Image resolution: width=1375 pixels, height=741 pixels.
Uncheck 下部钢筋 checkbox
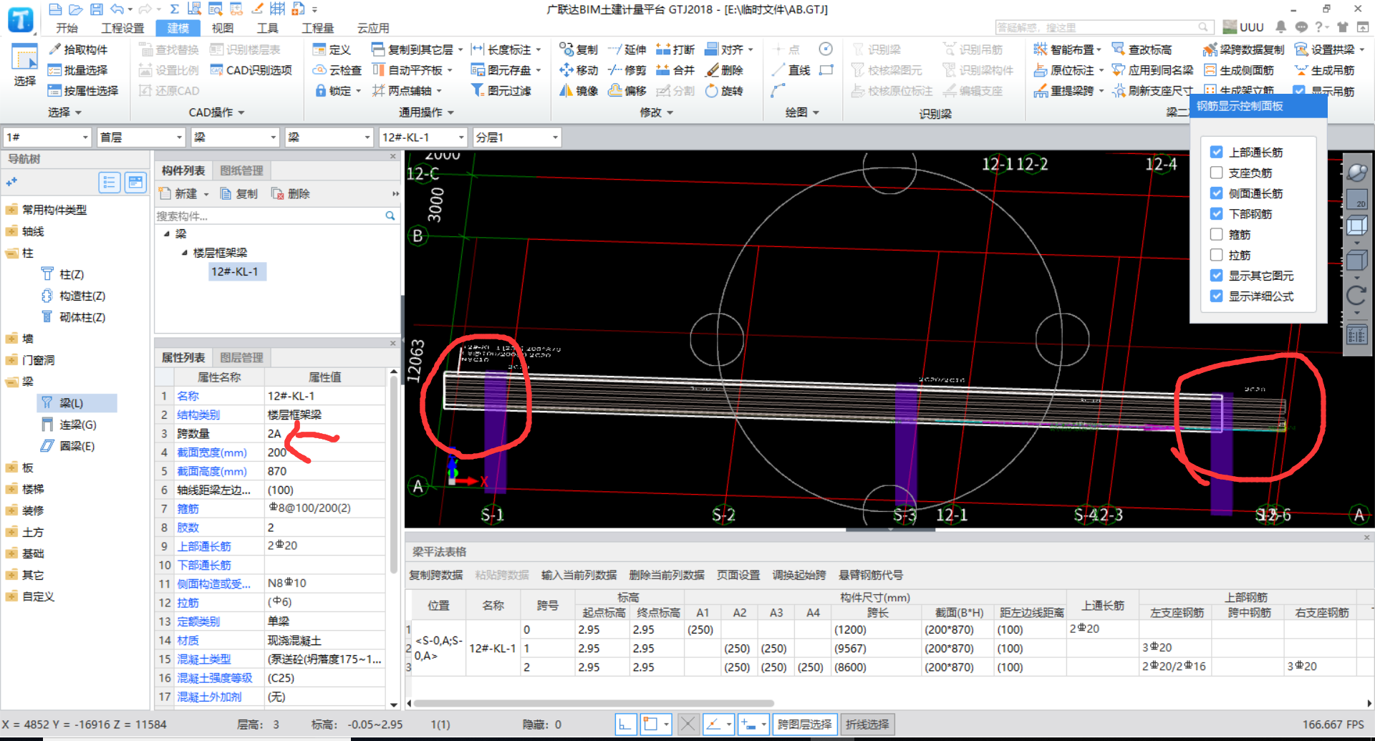[1216, 213]
